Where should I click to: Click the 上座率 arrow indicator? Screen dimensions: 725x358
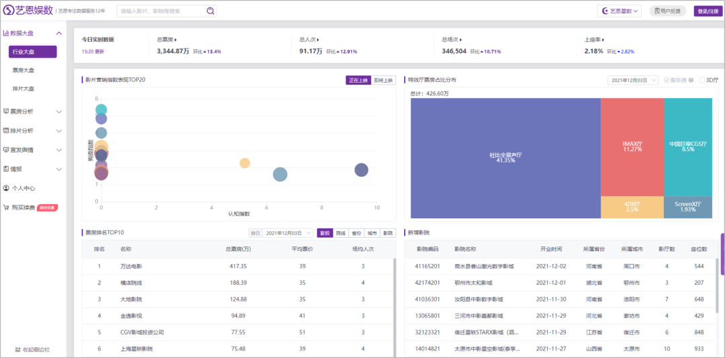pyautogui.click(x=605, y=40)
